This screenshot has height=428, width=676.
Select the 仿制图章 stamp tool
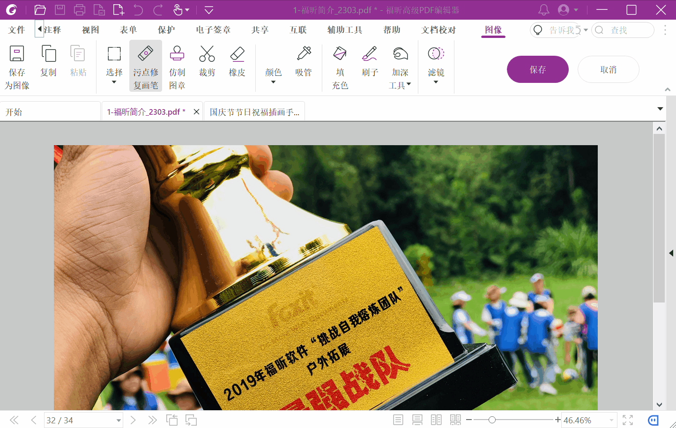click(x=177, y=66)
